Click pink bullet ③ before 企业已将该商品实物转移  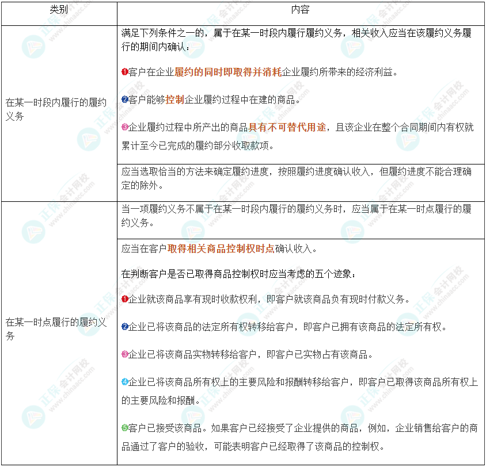point(124,355)
